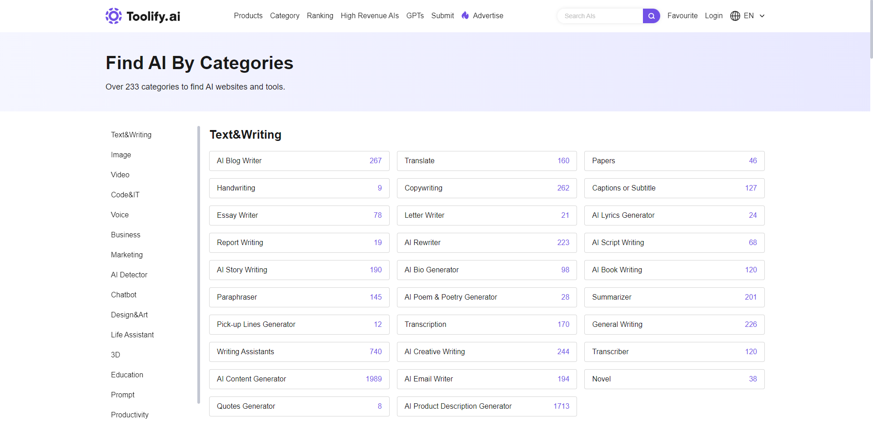Open the Essay Writer category

coord(299,215)
